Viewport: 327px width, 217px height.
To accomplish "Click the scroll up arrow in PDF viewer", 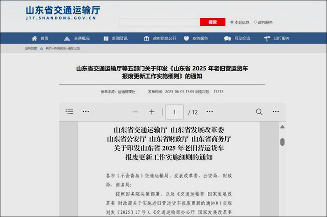I will pyautogui.click(x=282, y=127).
